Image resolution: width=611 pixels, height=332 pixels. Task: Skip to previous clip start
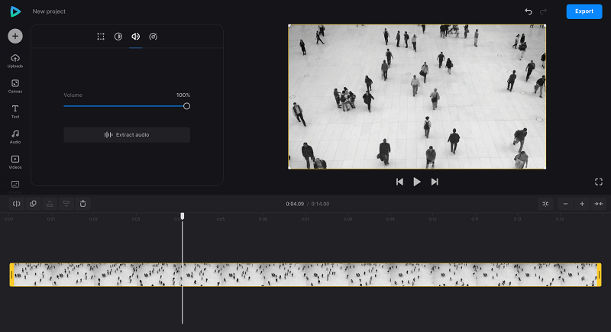pos(399,182)
